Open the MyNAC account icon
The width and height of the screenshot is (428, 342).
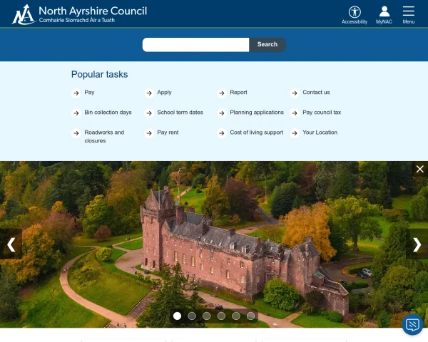click(x=384, y=13)
